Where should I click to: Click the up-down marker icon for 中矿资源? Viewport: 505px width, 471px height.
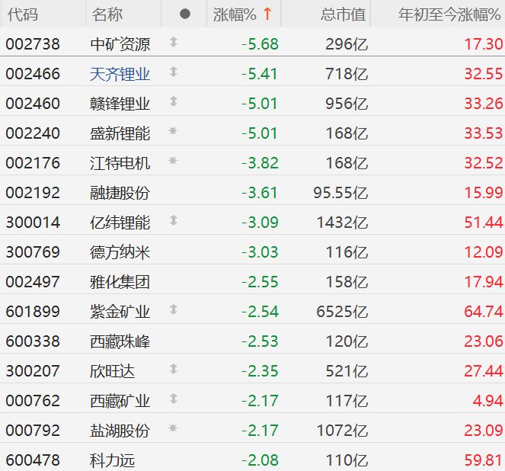pyautogui.click(x=174, y=42)
